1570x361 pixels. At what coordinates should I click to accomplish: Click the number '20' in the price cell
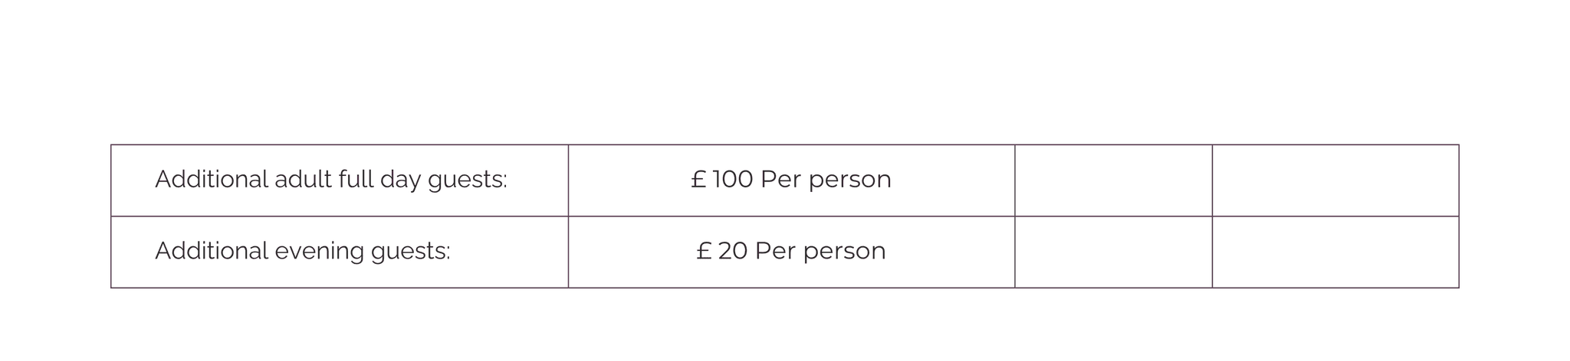(x=733, y=252)
